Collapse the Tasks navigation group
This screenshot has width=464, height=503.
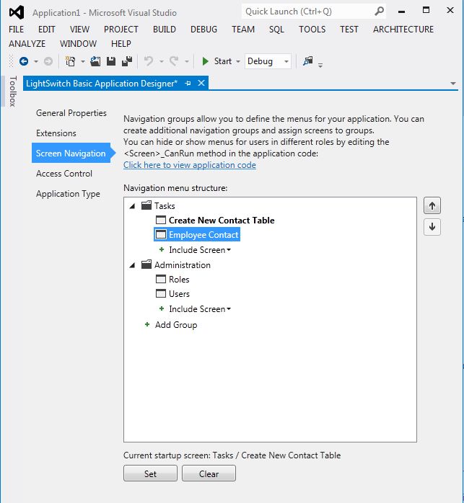pyautogui.click(x=132, y=206)
